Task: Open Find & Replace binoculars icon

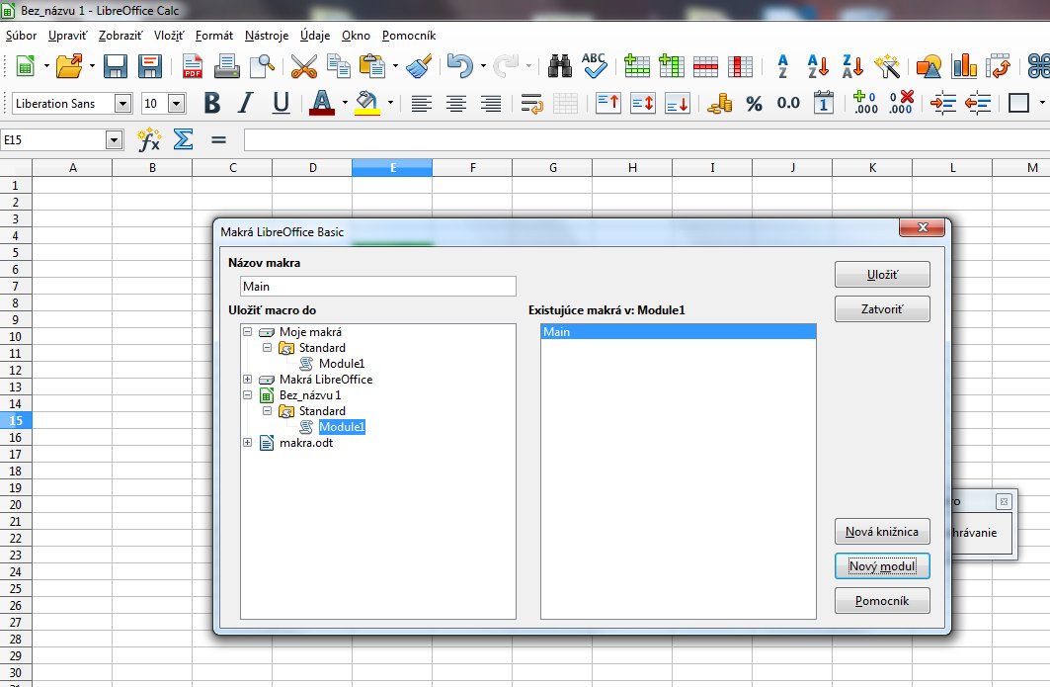Action: pos(560,66)
